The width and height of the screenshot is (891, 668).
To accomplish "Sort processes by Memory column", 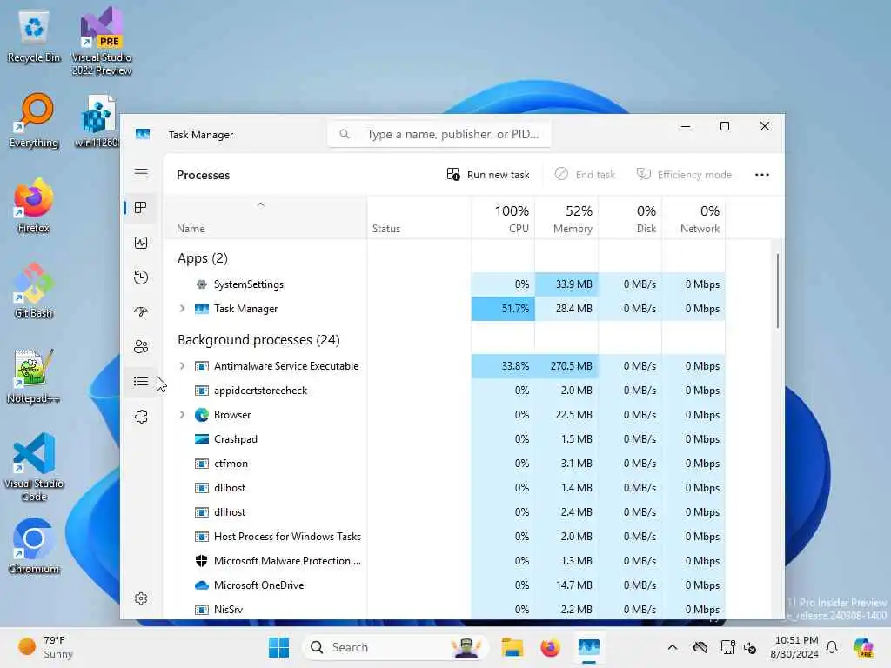I will [x=566, y=218].
